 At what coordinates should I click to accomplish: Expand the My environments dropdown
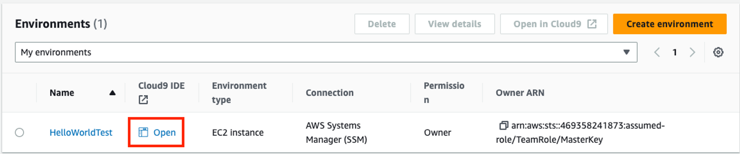point(326,52)
